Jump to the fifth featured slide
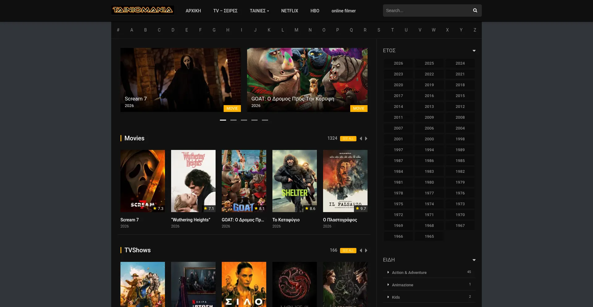The width and height of the screenshot is (593, 307). click(x=265, y=120)
